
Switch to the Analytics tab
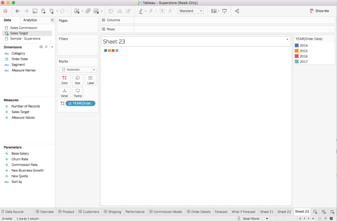(x=30, y=20)
